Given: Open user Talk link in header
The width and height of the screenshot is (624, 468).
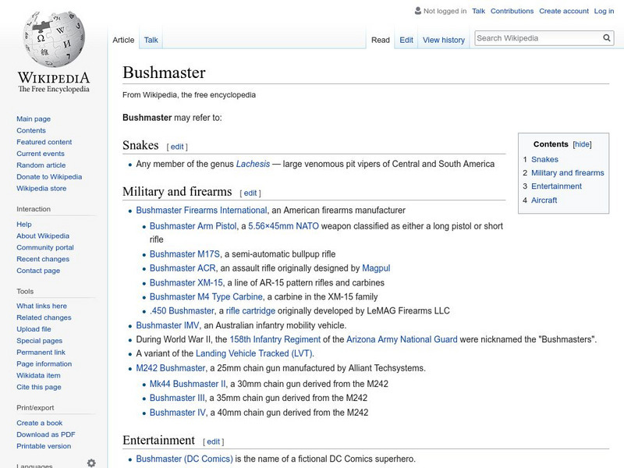Looking at the screenshot, I should tap(478, 11).
